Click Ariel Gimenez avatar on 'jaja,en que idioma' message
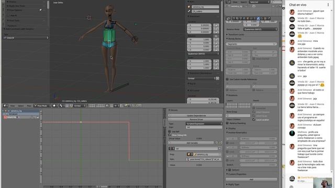Viewport: 335px width, 188px height. (292, 12)
